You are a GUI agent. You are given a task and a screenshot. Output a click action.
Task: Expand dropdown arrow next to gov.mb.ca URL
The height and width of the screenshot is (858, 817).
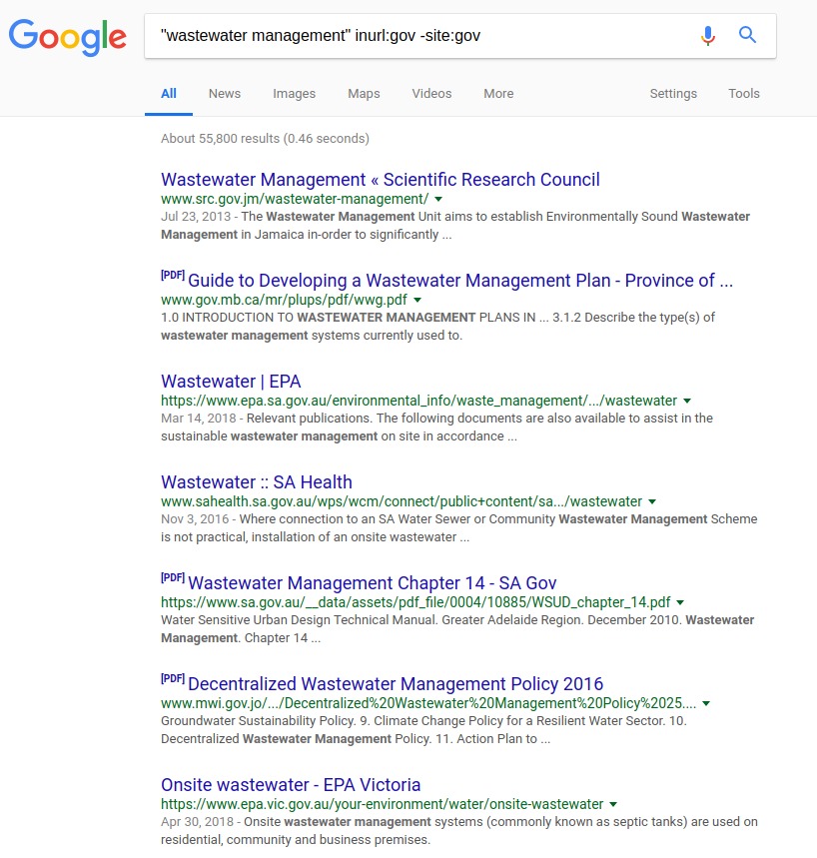tap(417, 300)
